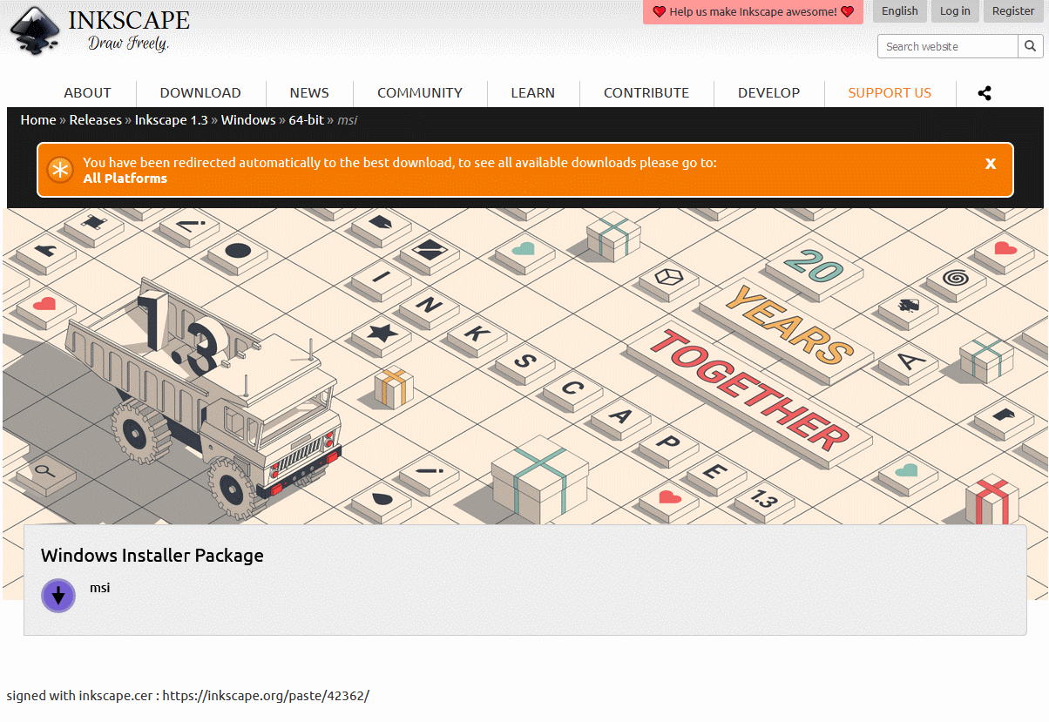This screenshot has width=1049, height=722.
Task: Open the DEVELOP menu
Action: pyautogui.click(x=768, y=93)
